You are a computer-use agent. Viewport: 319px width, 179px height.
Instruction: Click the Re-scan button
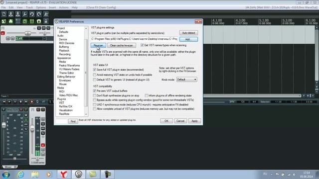pyautogui.click(x=98, y=45)
